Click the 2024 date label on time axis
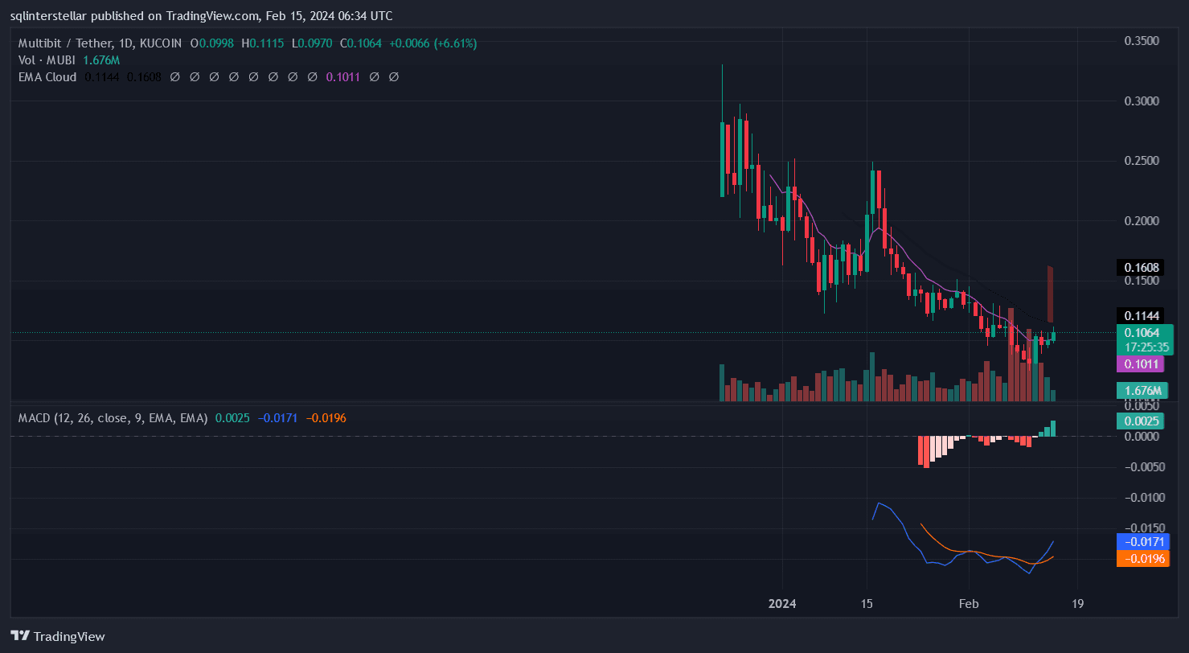 [782, 604]
